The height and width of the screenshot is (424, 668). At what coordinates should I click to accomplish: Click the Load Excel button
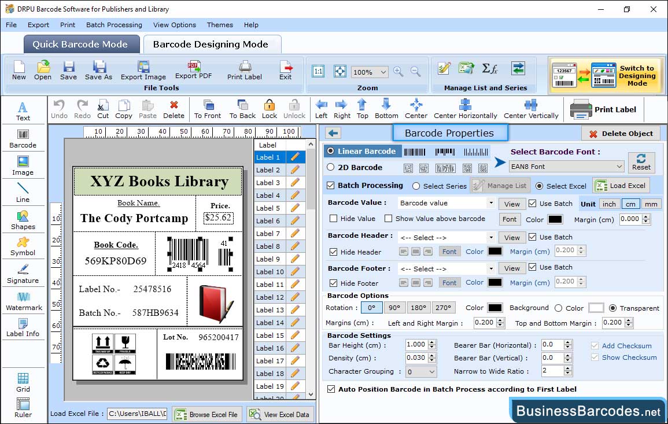pyautogui.click(x=621, y=186)
